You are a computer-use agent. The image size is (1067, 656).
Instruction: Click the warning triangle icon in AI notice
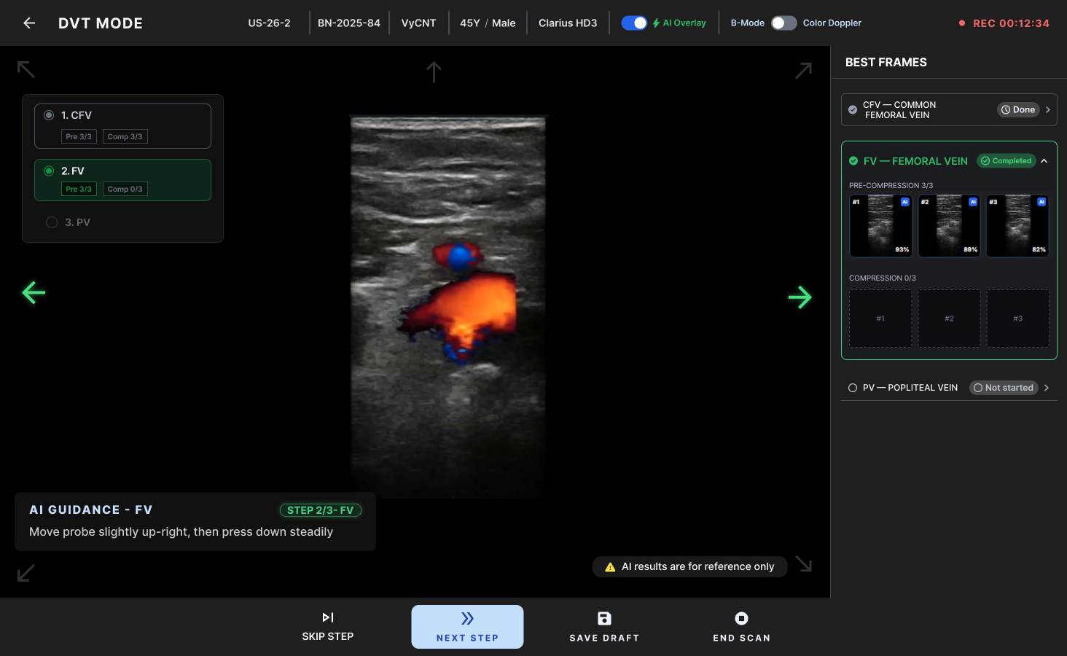[610, 567]
